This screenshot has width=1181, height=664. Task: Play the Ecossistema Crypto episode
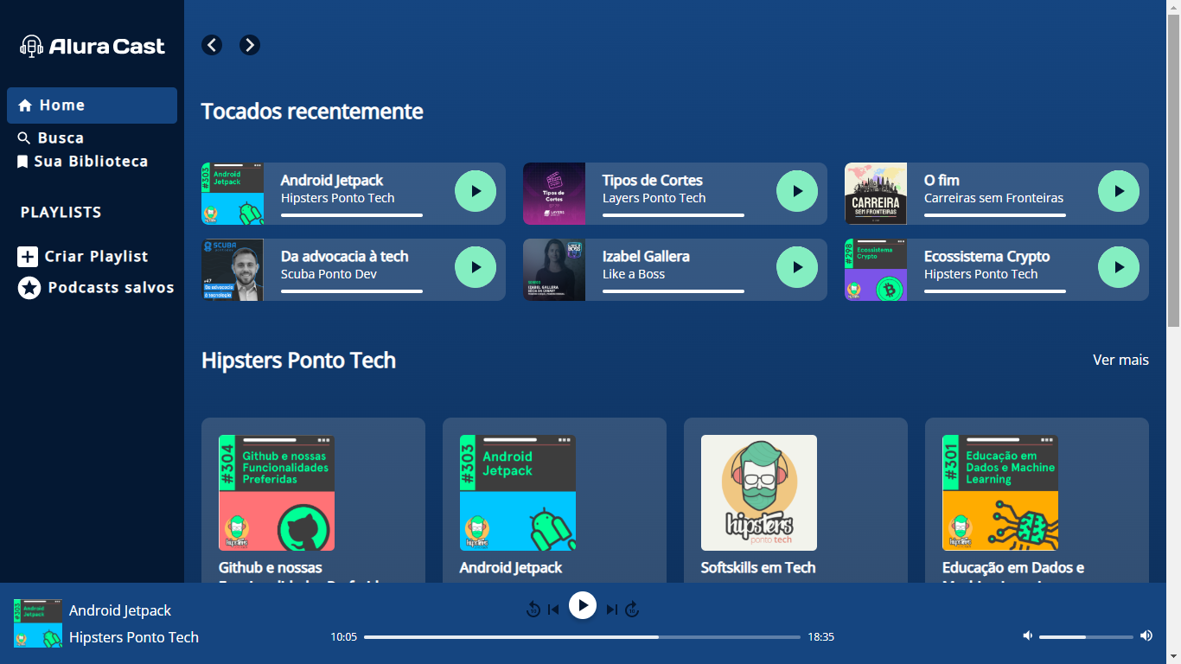1119,267
